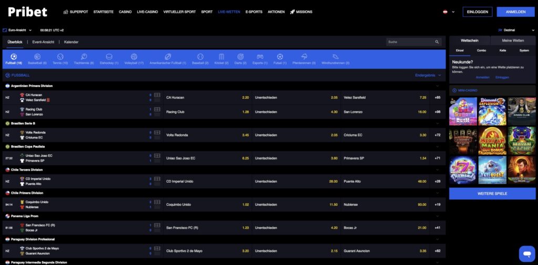Select the Combo bet type tab
The image size is (538, 265).
pyautogui.click(x=481, y=50)
